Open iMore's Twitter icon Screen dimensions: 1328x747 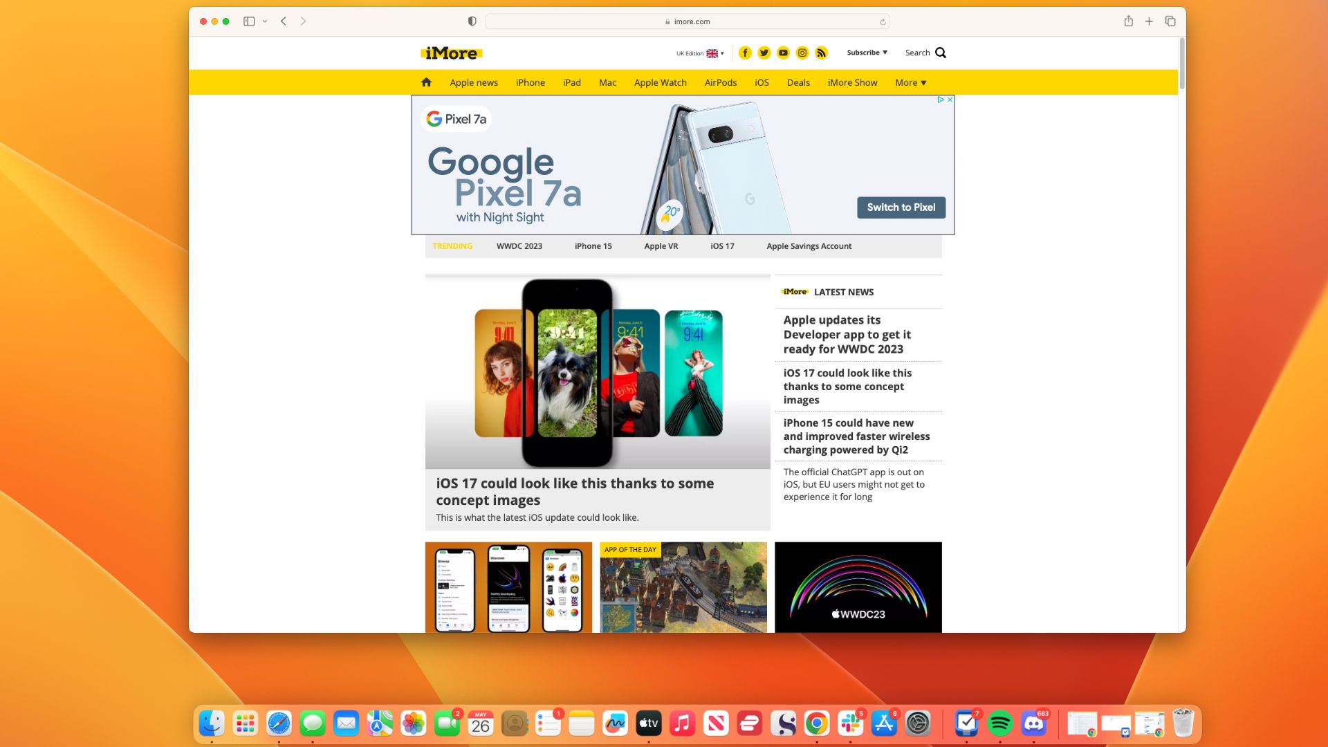coord(764,53)
